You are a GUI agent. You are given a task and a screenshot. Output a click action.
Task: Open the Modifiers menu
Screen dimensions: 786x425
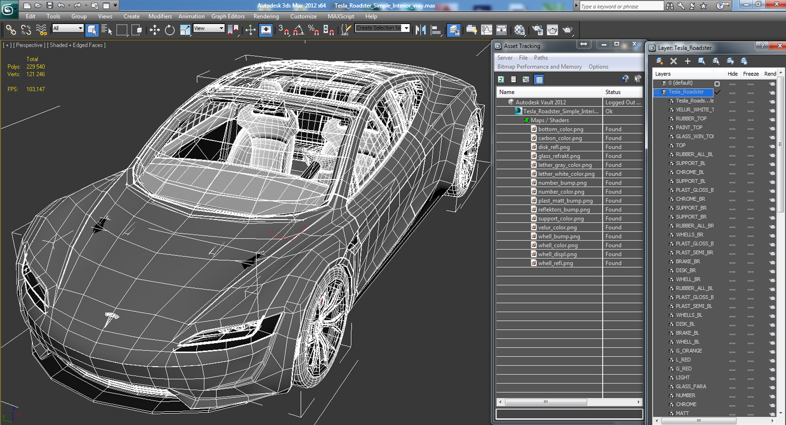click(160, 16)
